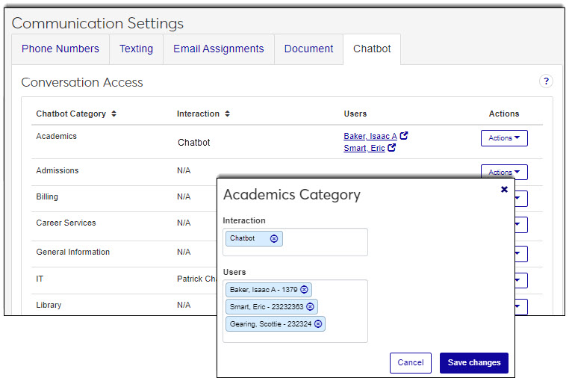Open Baker, Isaac A user link
This screenshot has height=378, width=569.
click(370, 136)
